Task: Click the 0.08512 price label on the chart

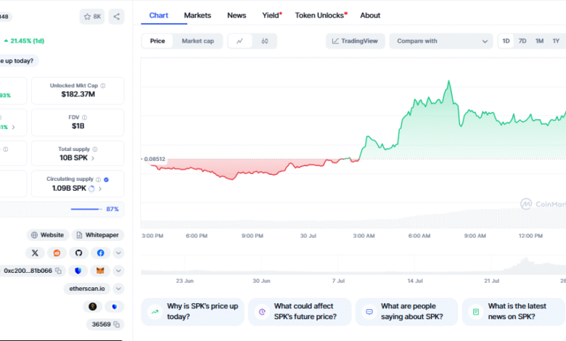Action: pyautogui.click(x=154, y=159)
